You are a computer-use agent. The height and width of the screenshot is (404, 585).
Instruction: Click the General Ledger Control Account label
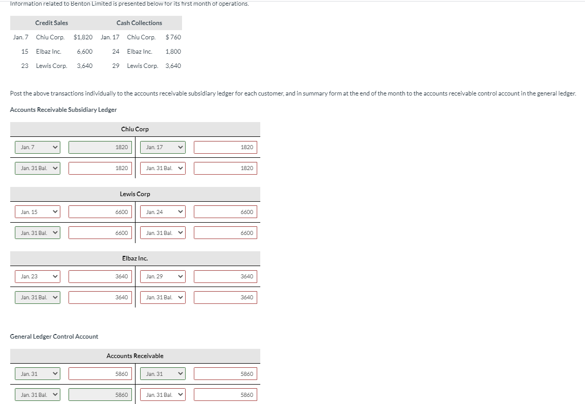53,336
